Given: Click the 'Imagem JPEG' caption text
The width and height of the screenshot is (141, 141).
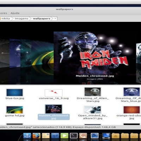Looking at the screenshot, I should (95, 79).
